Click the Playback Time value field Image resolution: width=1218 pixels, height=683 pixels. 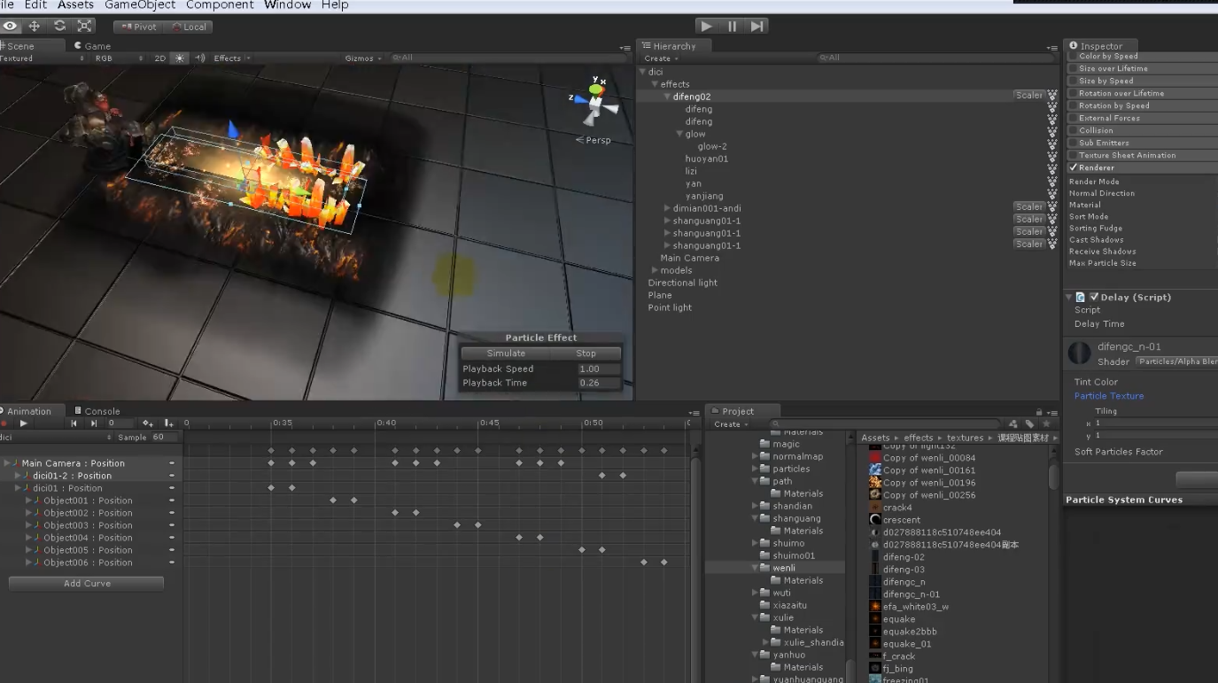coord(599,384)
